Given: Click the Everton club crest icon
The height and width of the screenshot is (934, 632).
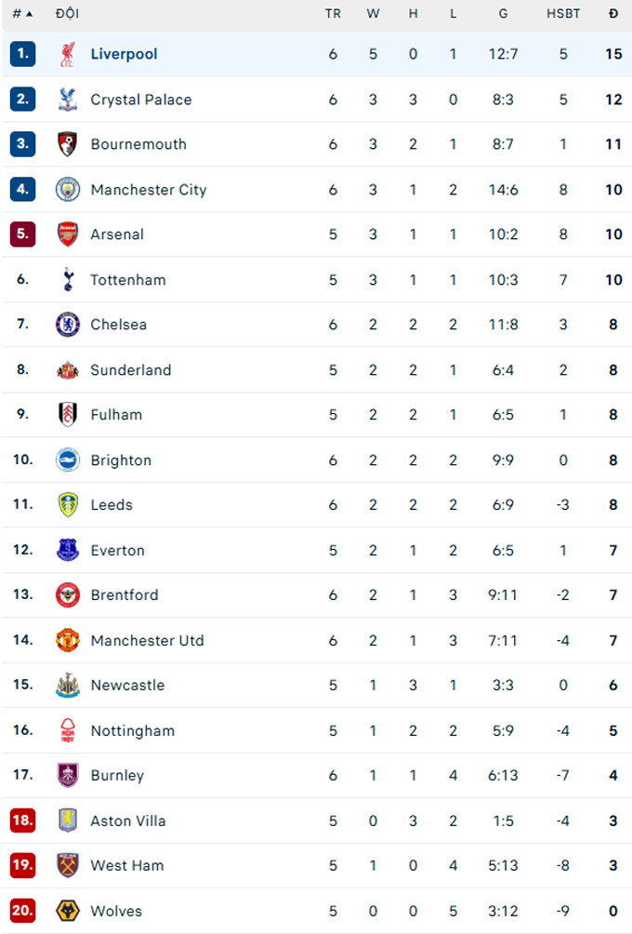Looking at the screenshot, I should click(67, 550).
